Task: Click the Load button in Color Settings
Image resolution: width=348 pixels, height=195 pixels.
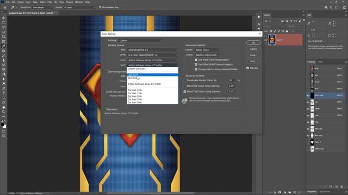Action: pos(253,55)
